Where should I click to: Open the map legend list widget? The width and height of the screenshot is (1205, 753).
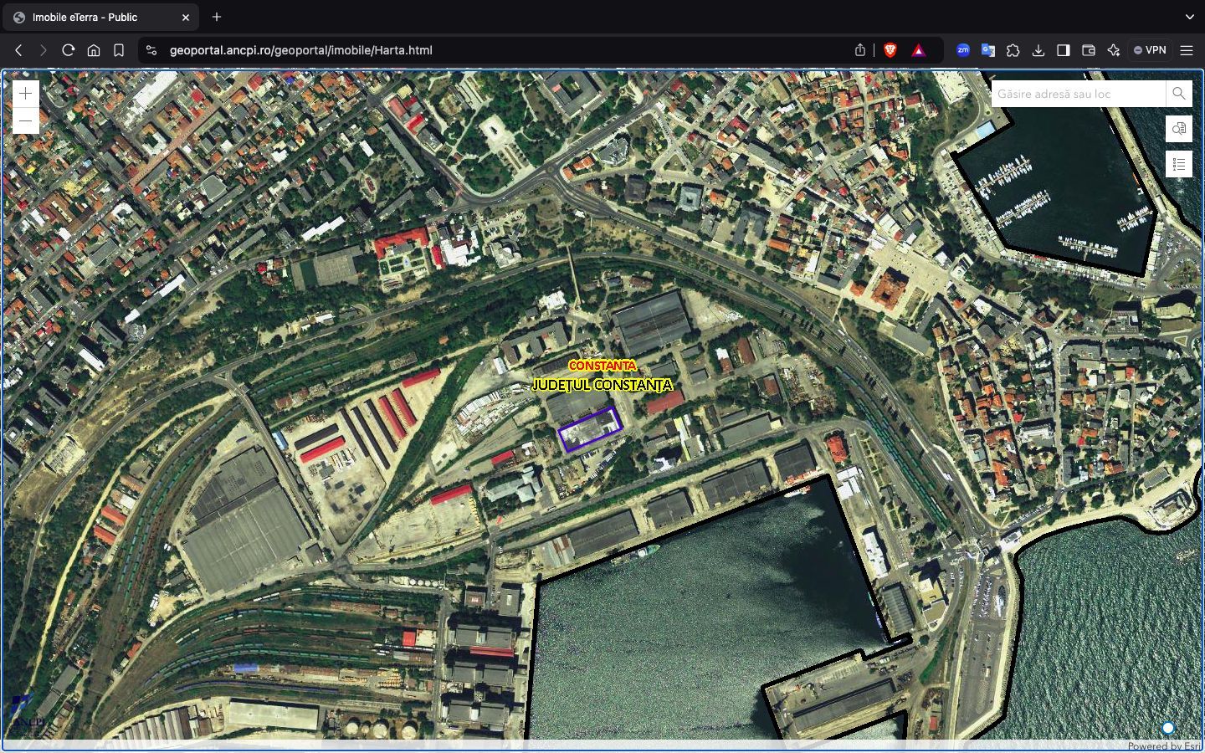[1179, 164]
